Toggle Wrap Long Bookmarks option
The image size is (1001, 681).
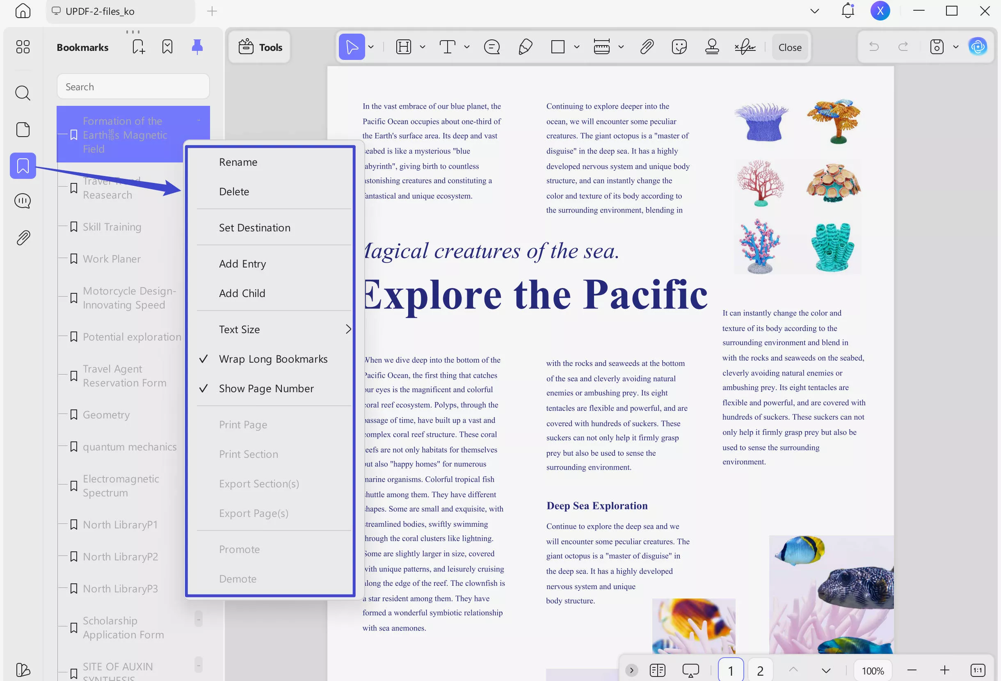tap(274, 359)
